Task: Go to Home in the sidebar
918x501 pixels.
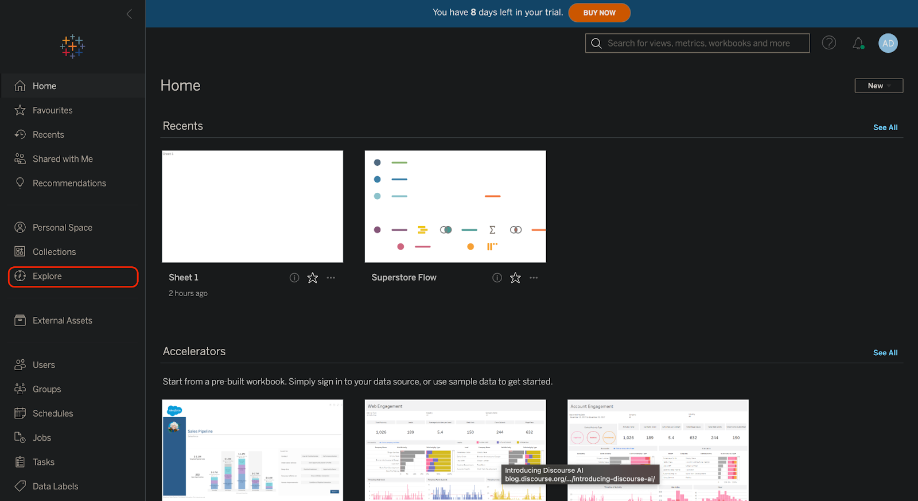Action: point(73,86)
